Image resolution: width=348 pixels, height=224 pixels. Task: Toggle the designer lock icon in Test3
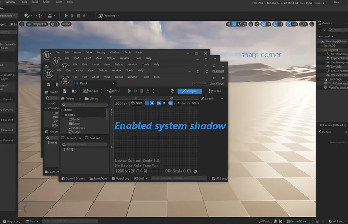point(152,103)
